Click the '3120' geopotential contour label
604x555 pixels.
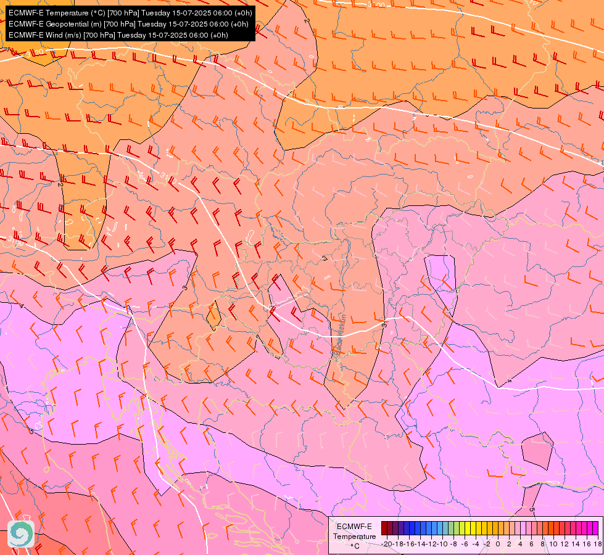35,53
